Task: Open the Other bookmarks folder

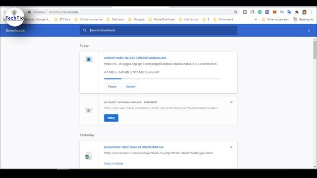Action: (275, 19)
